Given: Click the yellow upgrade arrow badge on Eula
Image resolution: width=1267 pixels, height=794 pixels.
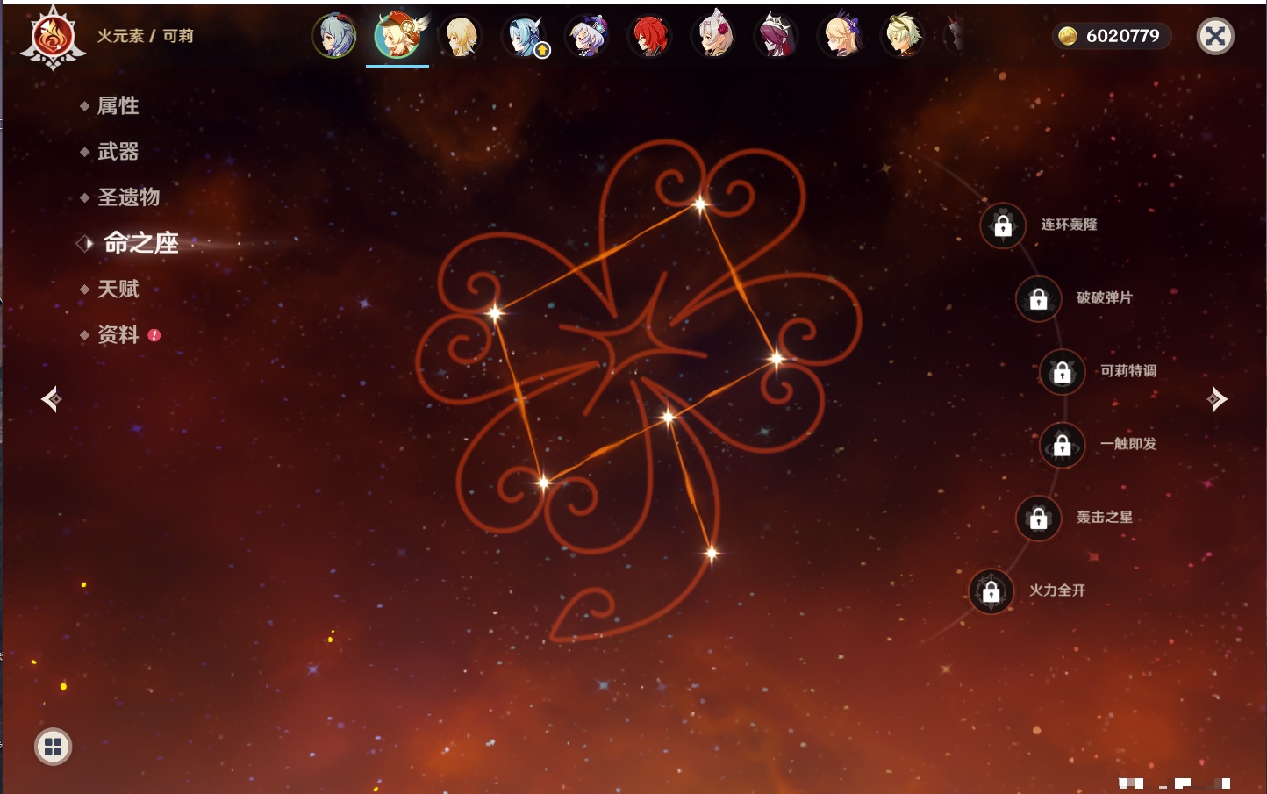Looking at the screenshot, I should click(542, 51).
